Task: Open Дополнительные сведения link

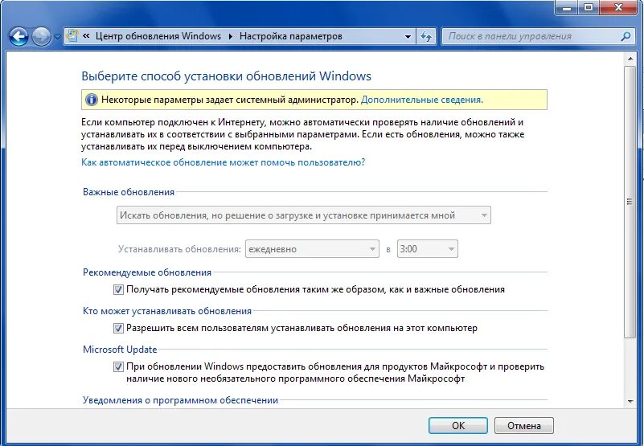Action: pos(422,100)
